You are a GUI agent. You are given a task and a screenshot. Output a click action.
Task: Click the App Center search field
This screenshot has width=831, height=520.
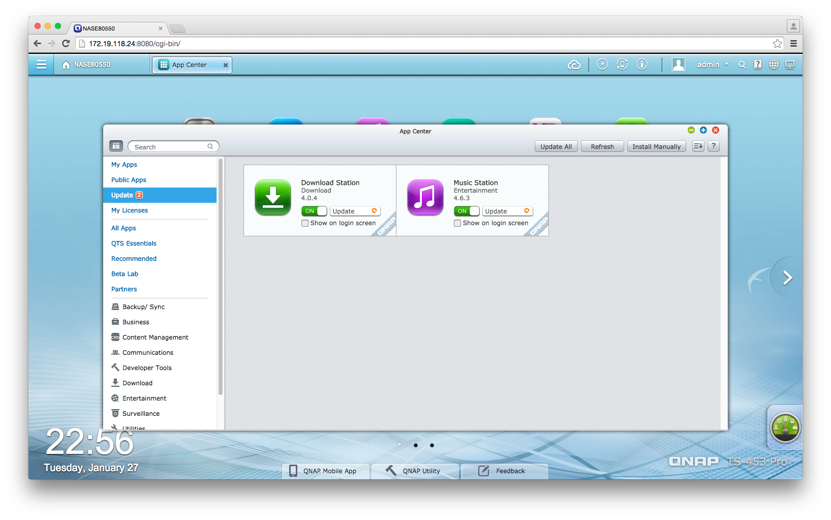point(173,146)
